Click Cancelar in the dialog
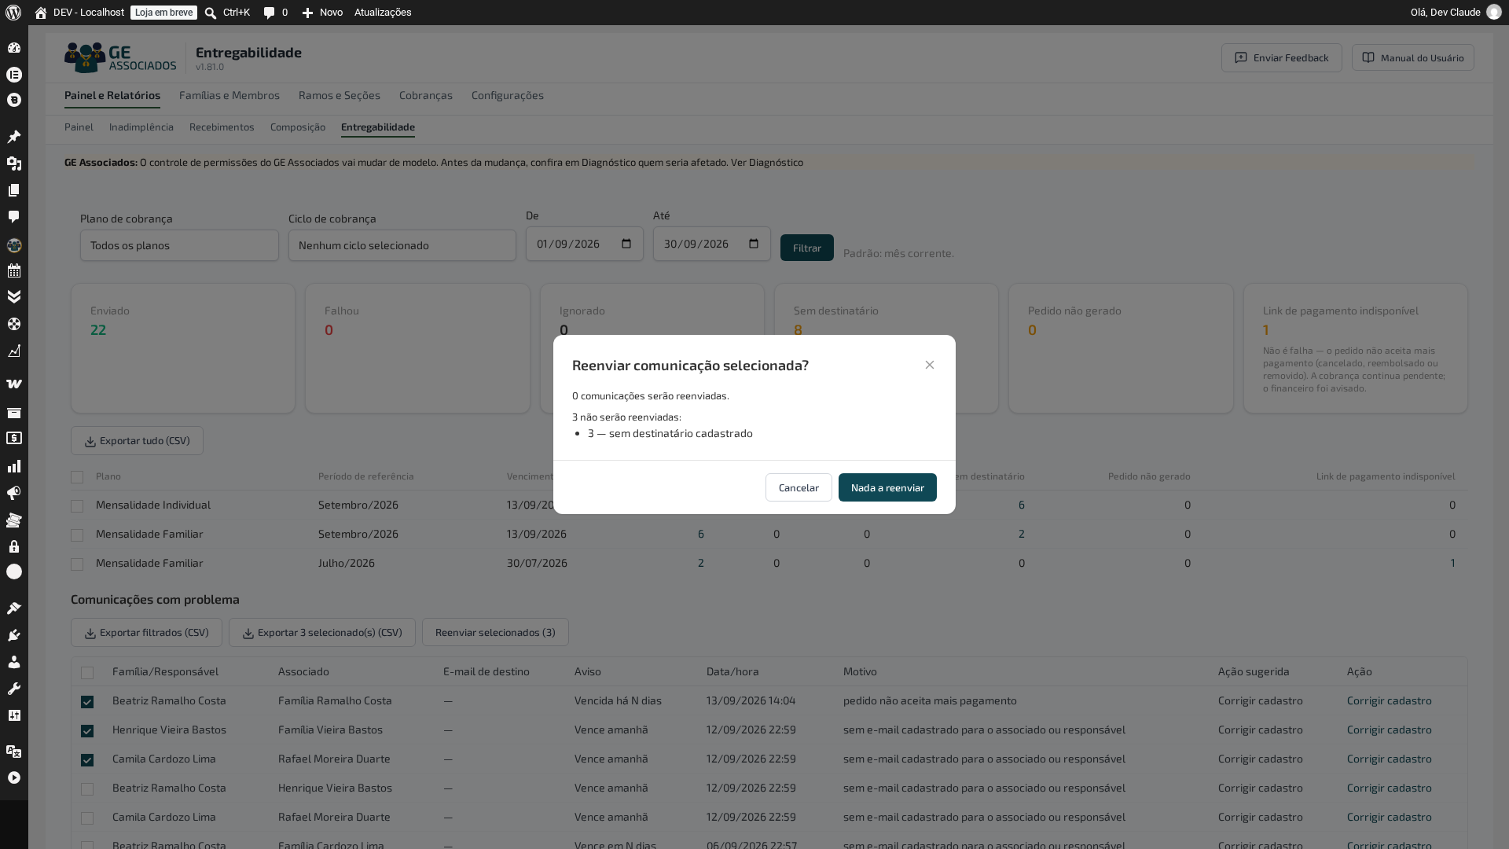 click(x=799, y=487)
